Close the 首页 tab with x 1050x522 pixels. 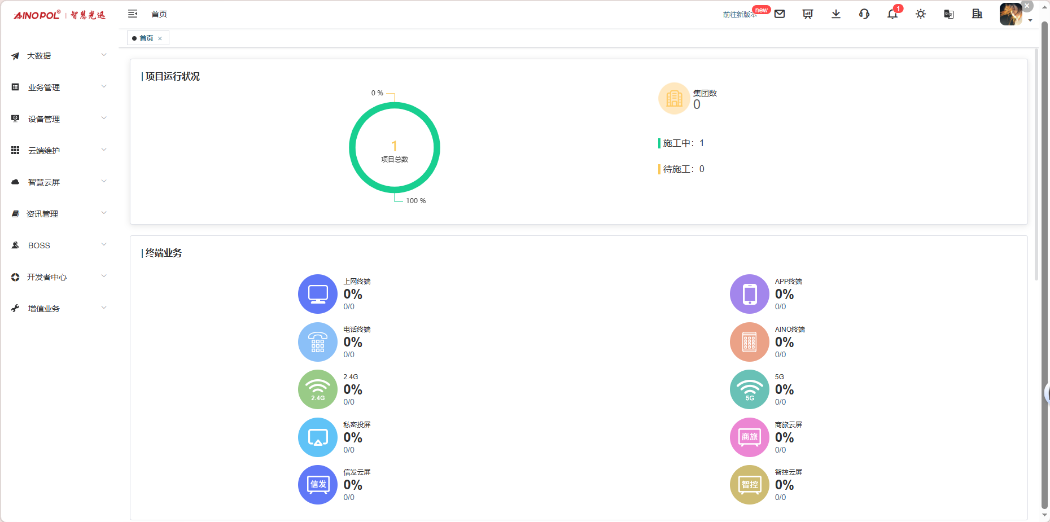tap(160, 38)
